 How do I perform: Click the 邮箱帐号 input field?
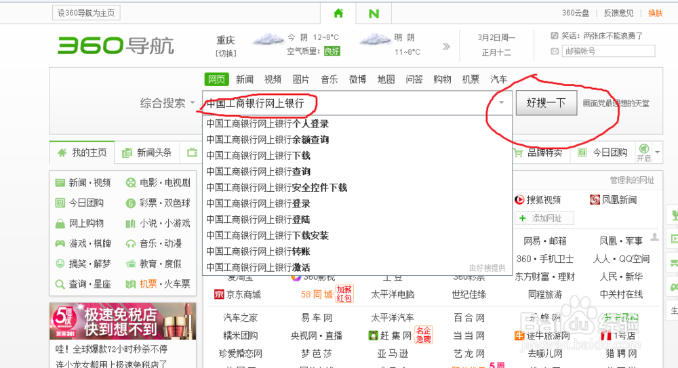pyautogui.click(x=608, y=52)
